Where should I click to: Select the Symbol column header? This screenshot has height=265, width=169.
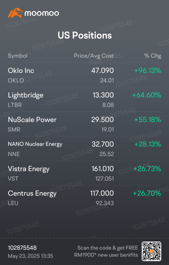pos(18,56)
